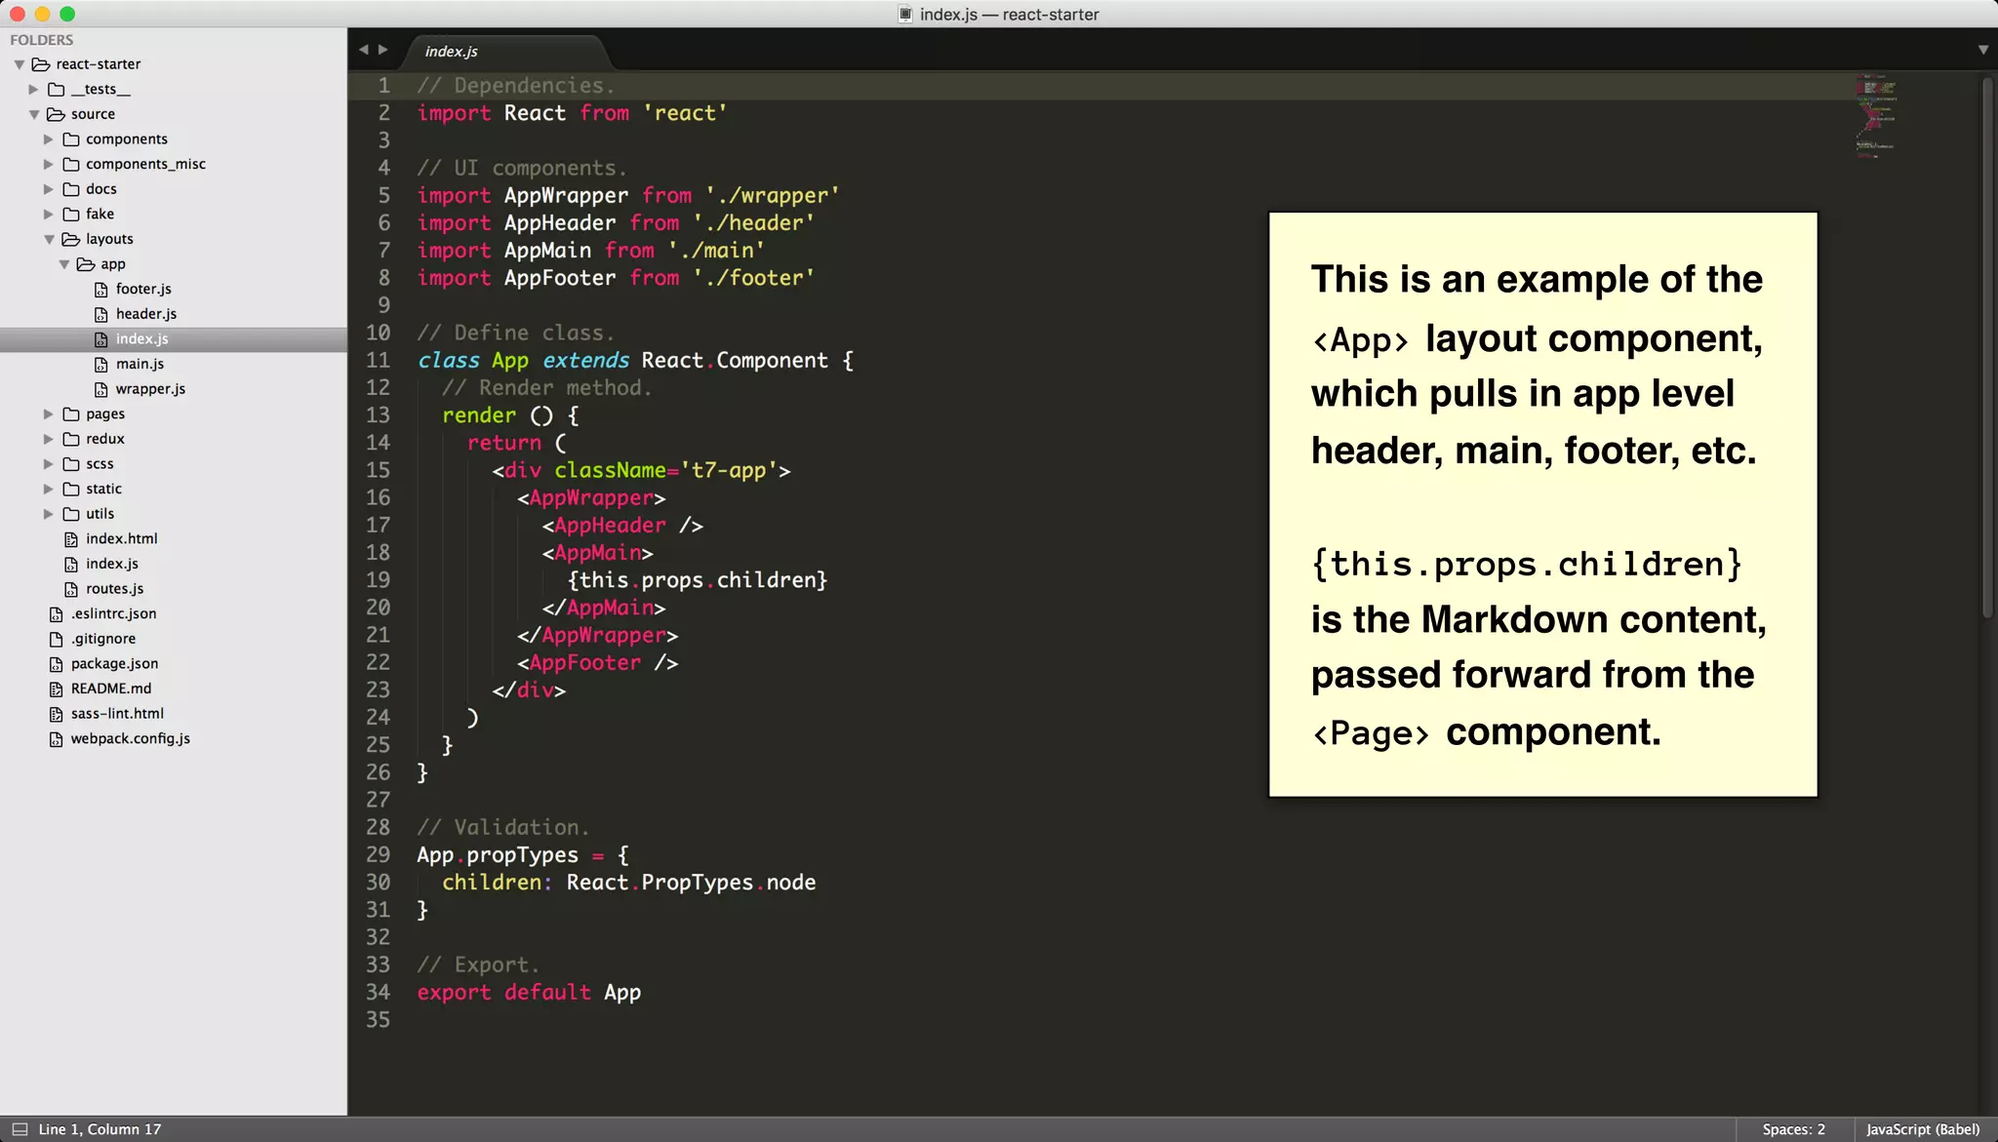The image size is (1998, 1142).
Task: Click the webpack.config.js file icon
Action: coord(57,739)
